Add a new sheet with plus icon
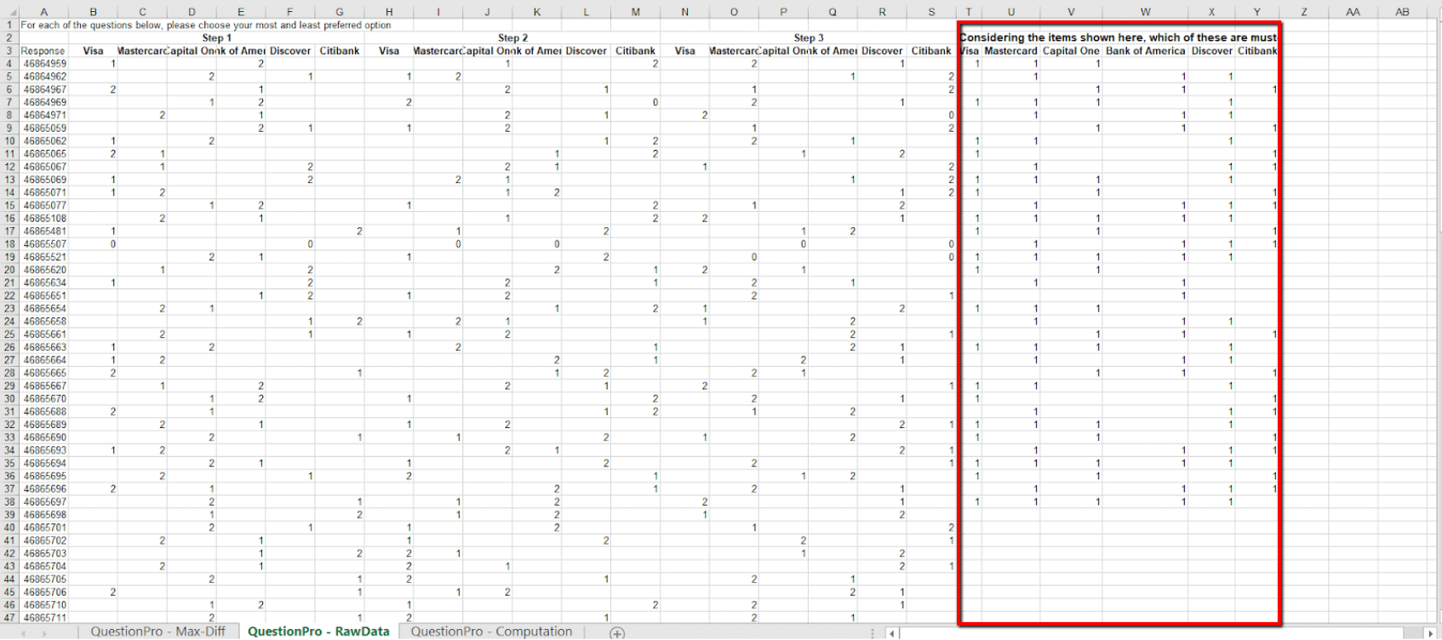Image resolution: width=1442 pixels, height=640 pixels. (617, 632)
